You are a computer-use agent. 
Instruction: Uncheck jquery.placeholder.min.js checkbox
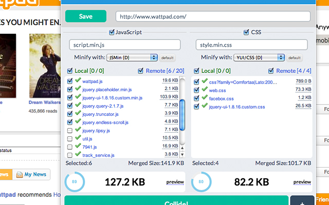click(70, 89)
